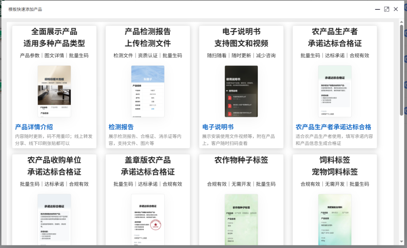The image size is (407, 248).
Task: Click the scrollbar up arrow
Action: [x=402, y=22]
